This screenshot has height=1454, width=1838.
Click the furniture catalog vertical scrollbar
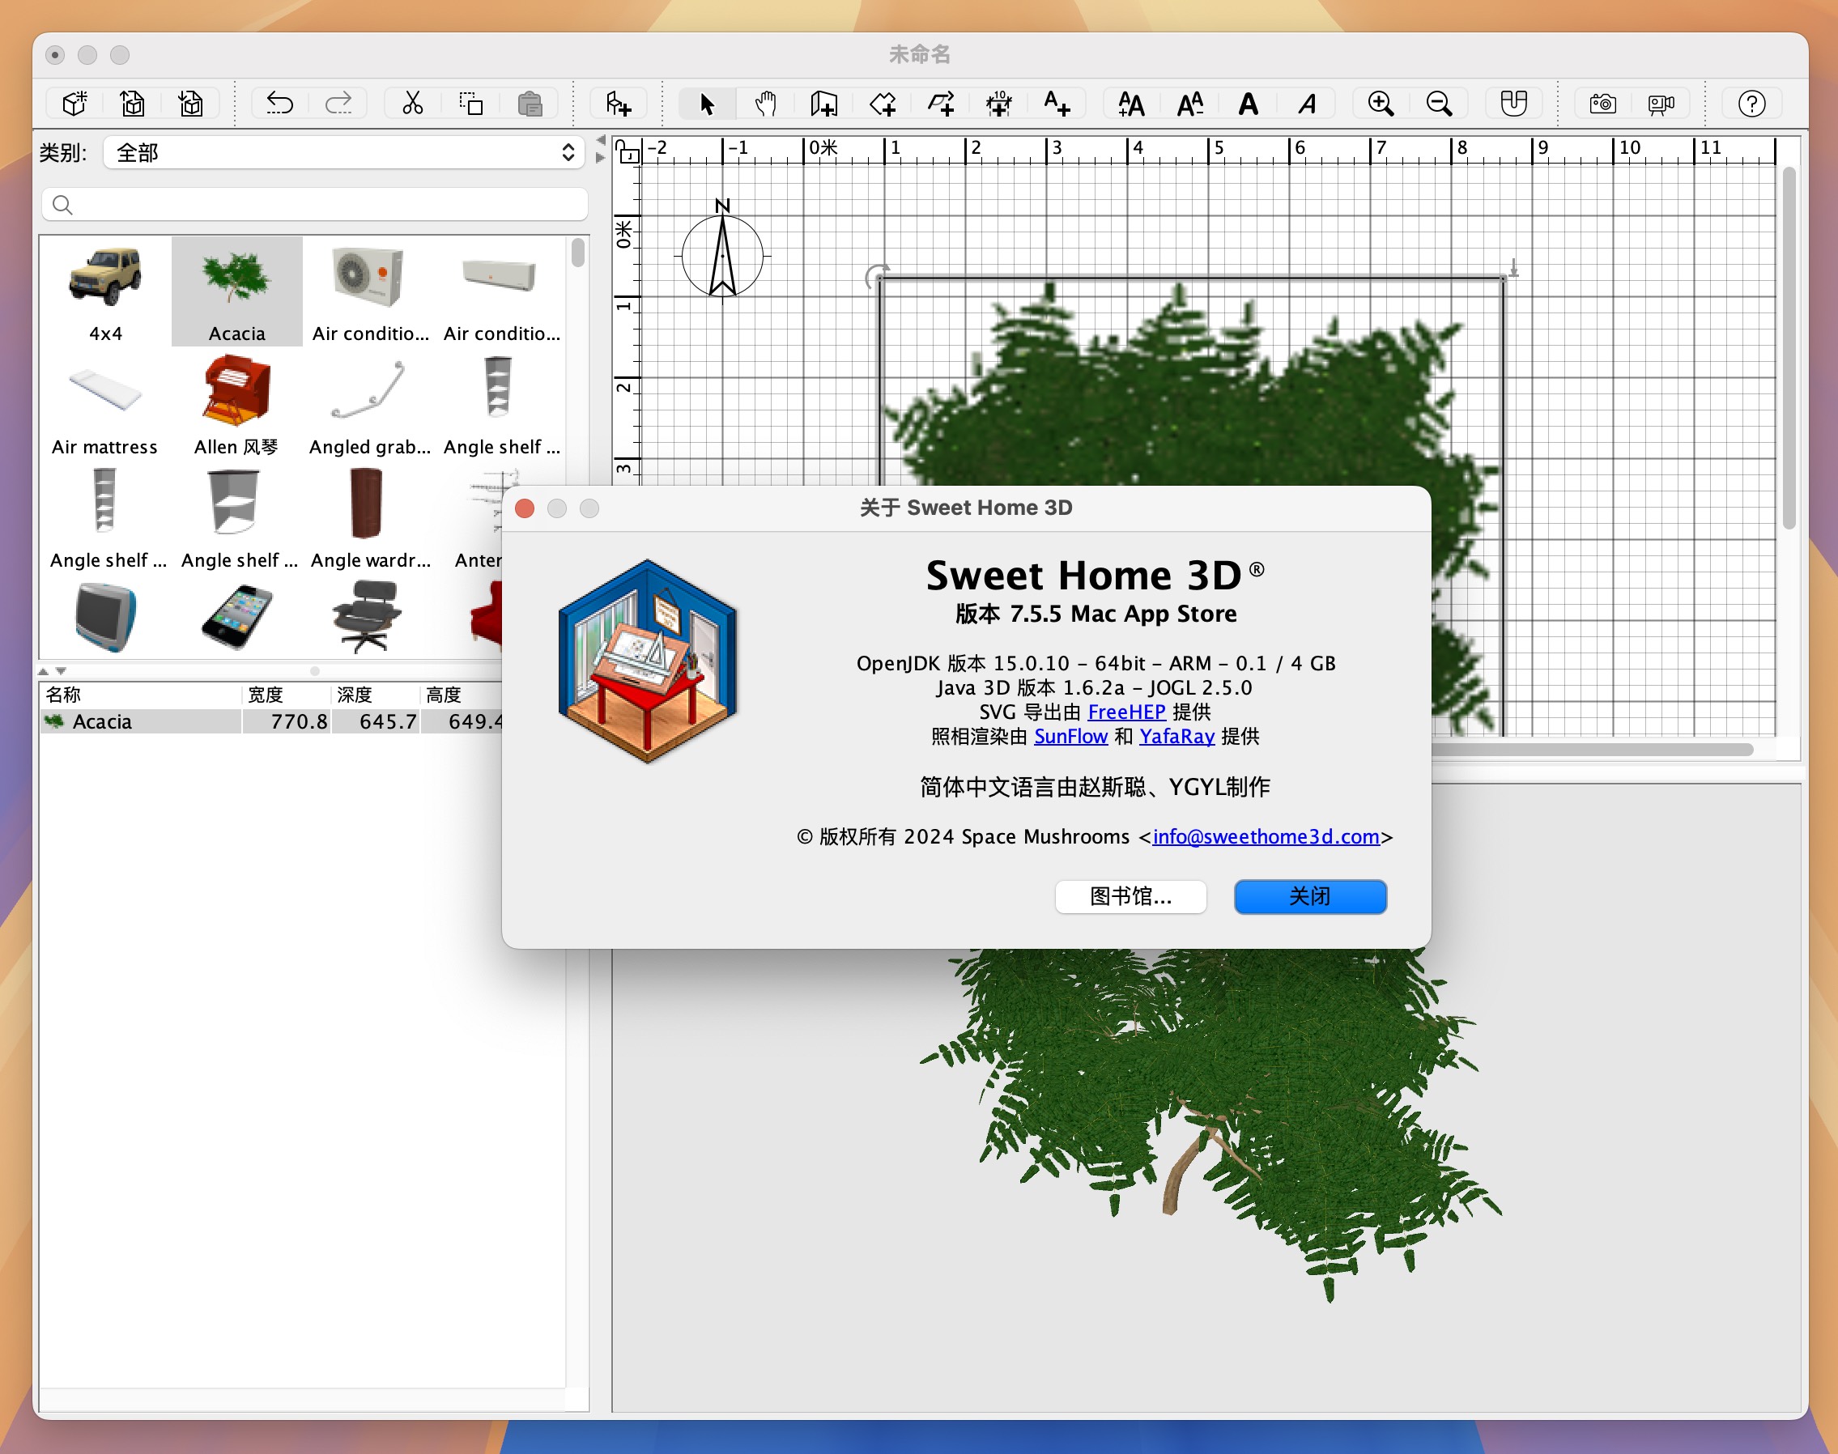click(578, 253)
